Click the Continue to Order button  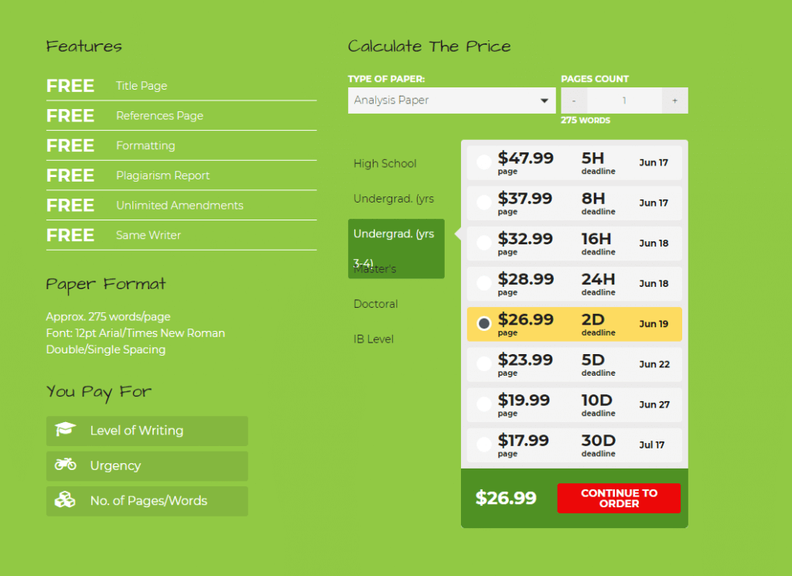pos(619,498)
